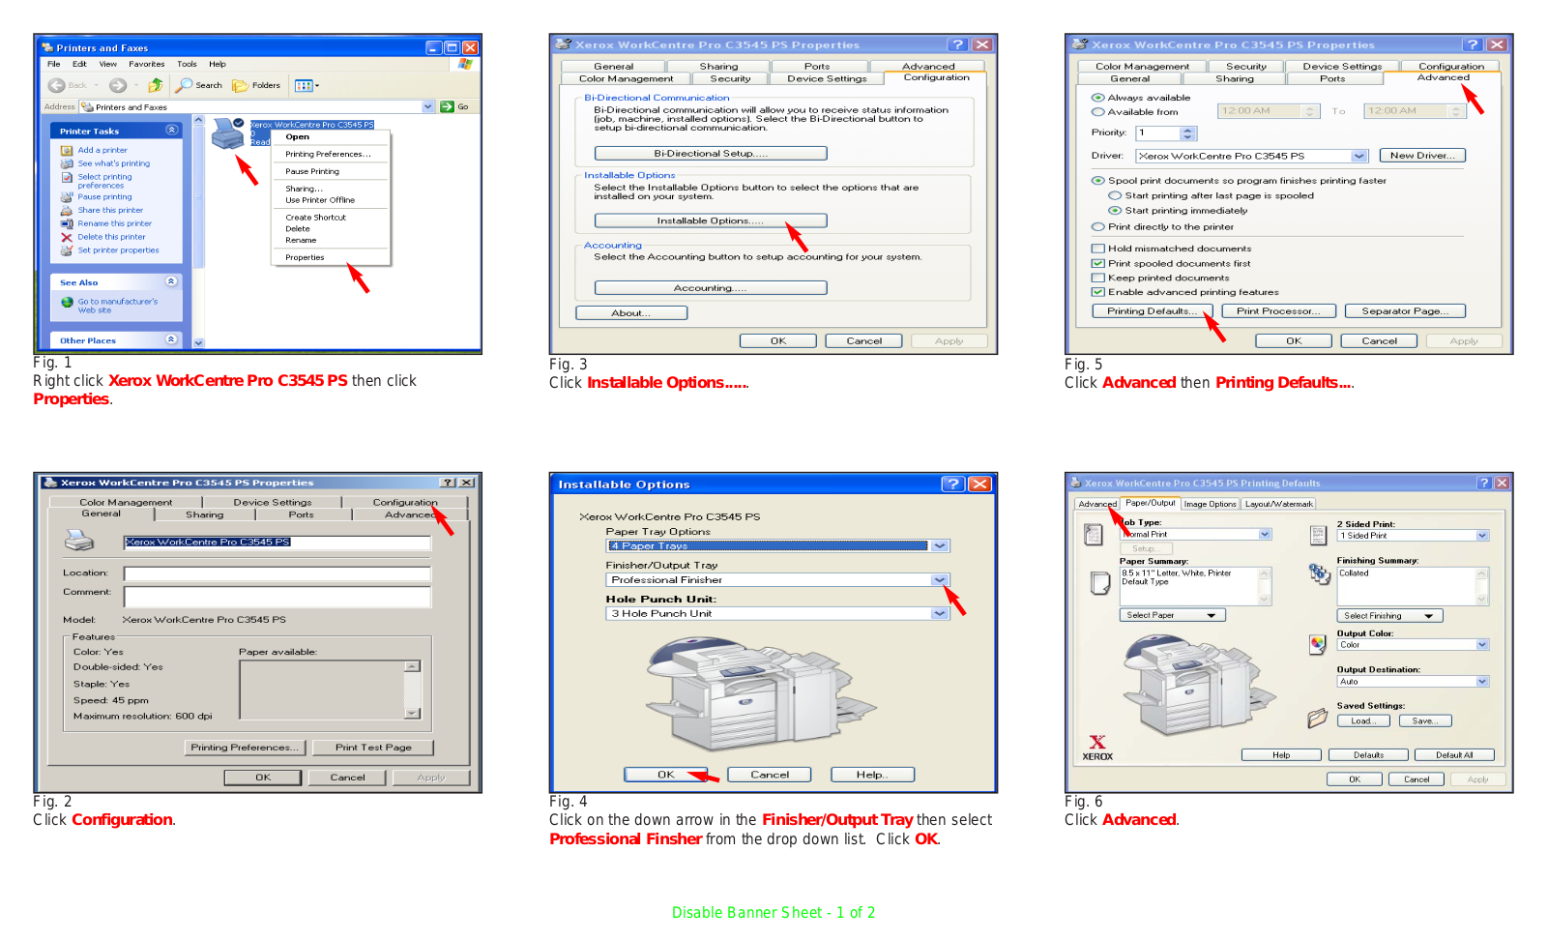
Task: Click the Pause printing task icon
Action: point(67,196)
